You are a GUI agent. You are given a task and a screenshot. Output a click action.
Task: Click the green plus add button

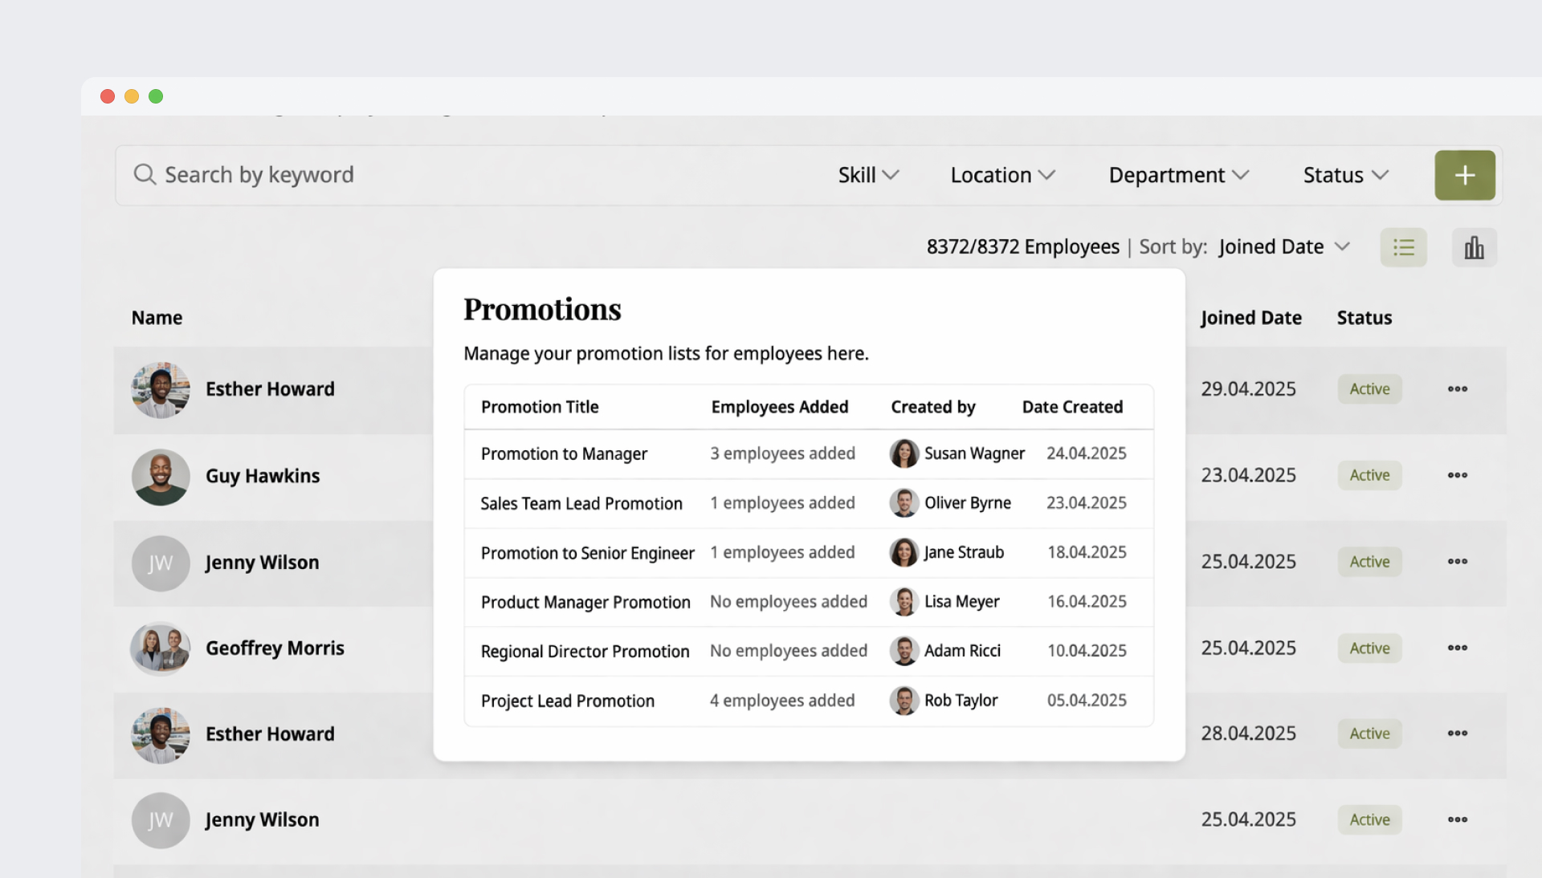pyautogui.click(x=1464, y=175)
